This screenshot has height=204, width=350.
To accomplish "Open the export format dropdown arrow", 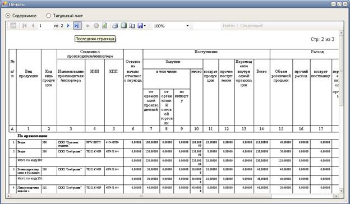I will 145,26.
